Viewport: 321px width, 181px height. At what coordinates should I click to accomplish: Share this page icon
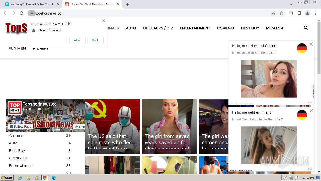(273, 13)
